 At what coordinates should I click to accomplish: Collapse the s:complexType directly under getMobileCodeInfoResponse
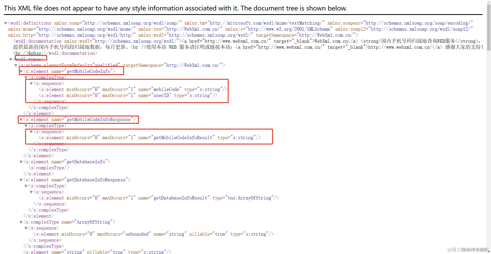pos(26,126)
